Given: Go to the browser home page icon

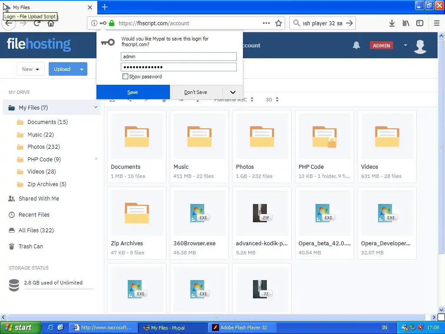Looking at the screenshot, I should (x=51, y=23).
